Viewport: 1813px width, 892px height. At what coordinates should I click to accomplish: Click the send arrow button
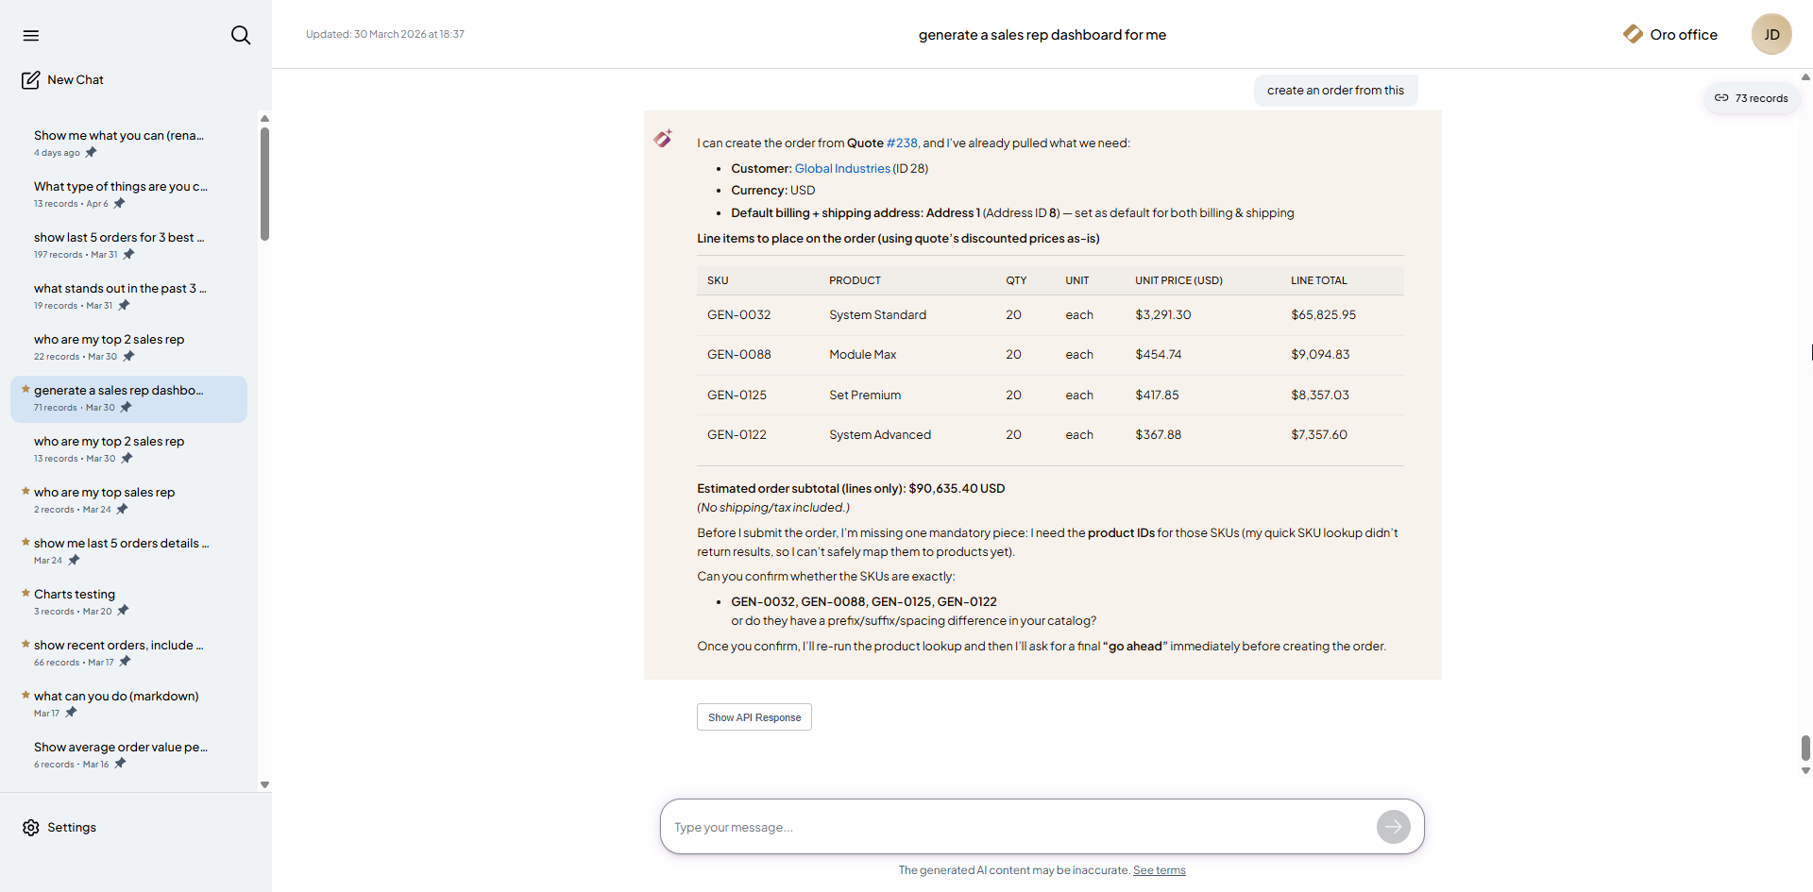point(1393,827)
